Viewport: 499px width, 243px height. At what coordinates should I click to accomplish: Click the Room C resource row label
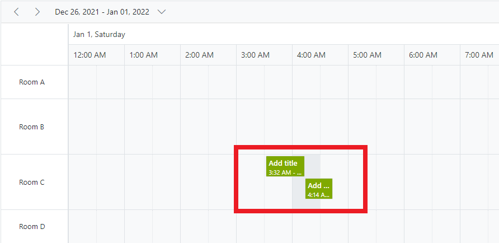coord(32,183)
